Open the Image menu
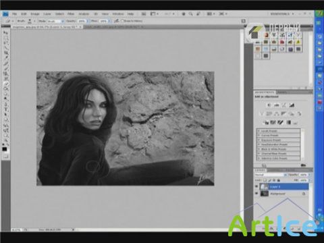Screen dimensions: 324x243 [x=35, y=14]
